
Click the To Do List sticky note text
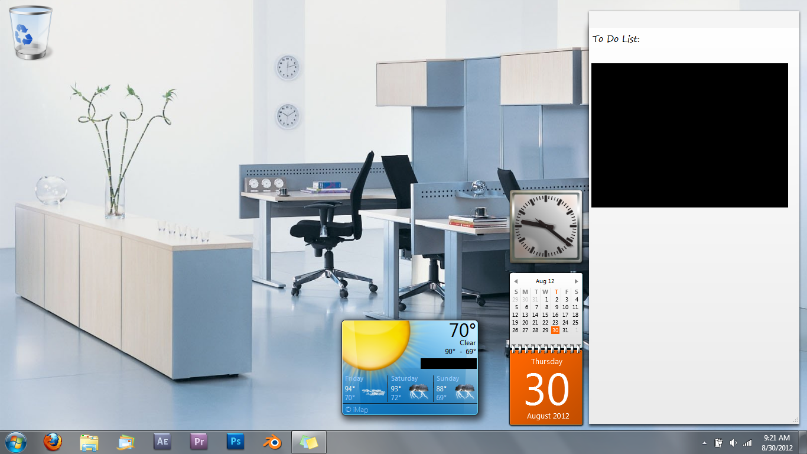tap(616, 39)
